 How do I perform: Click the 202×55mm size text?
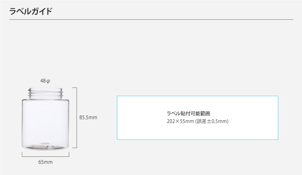[x=180, y=121]
